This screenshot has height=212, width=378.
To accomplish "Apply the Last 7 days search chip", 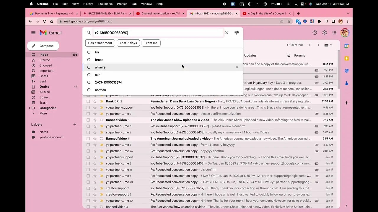I will click(x=128, y=43).
